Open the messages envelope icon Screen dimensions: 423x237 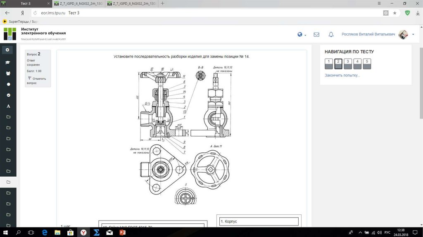[316, 35]
